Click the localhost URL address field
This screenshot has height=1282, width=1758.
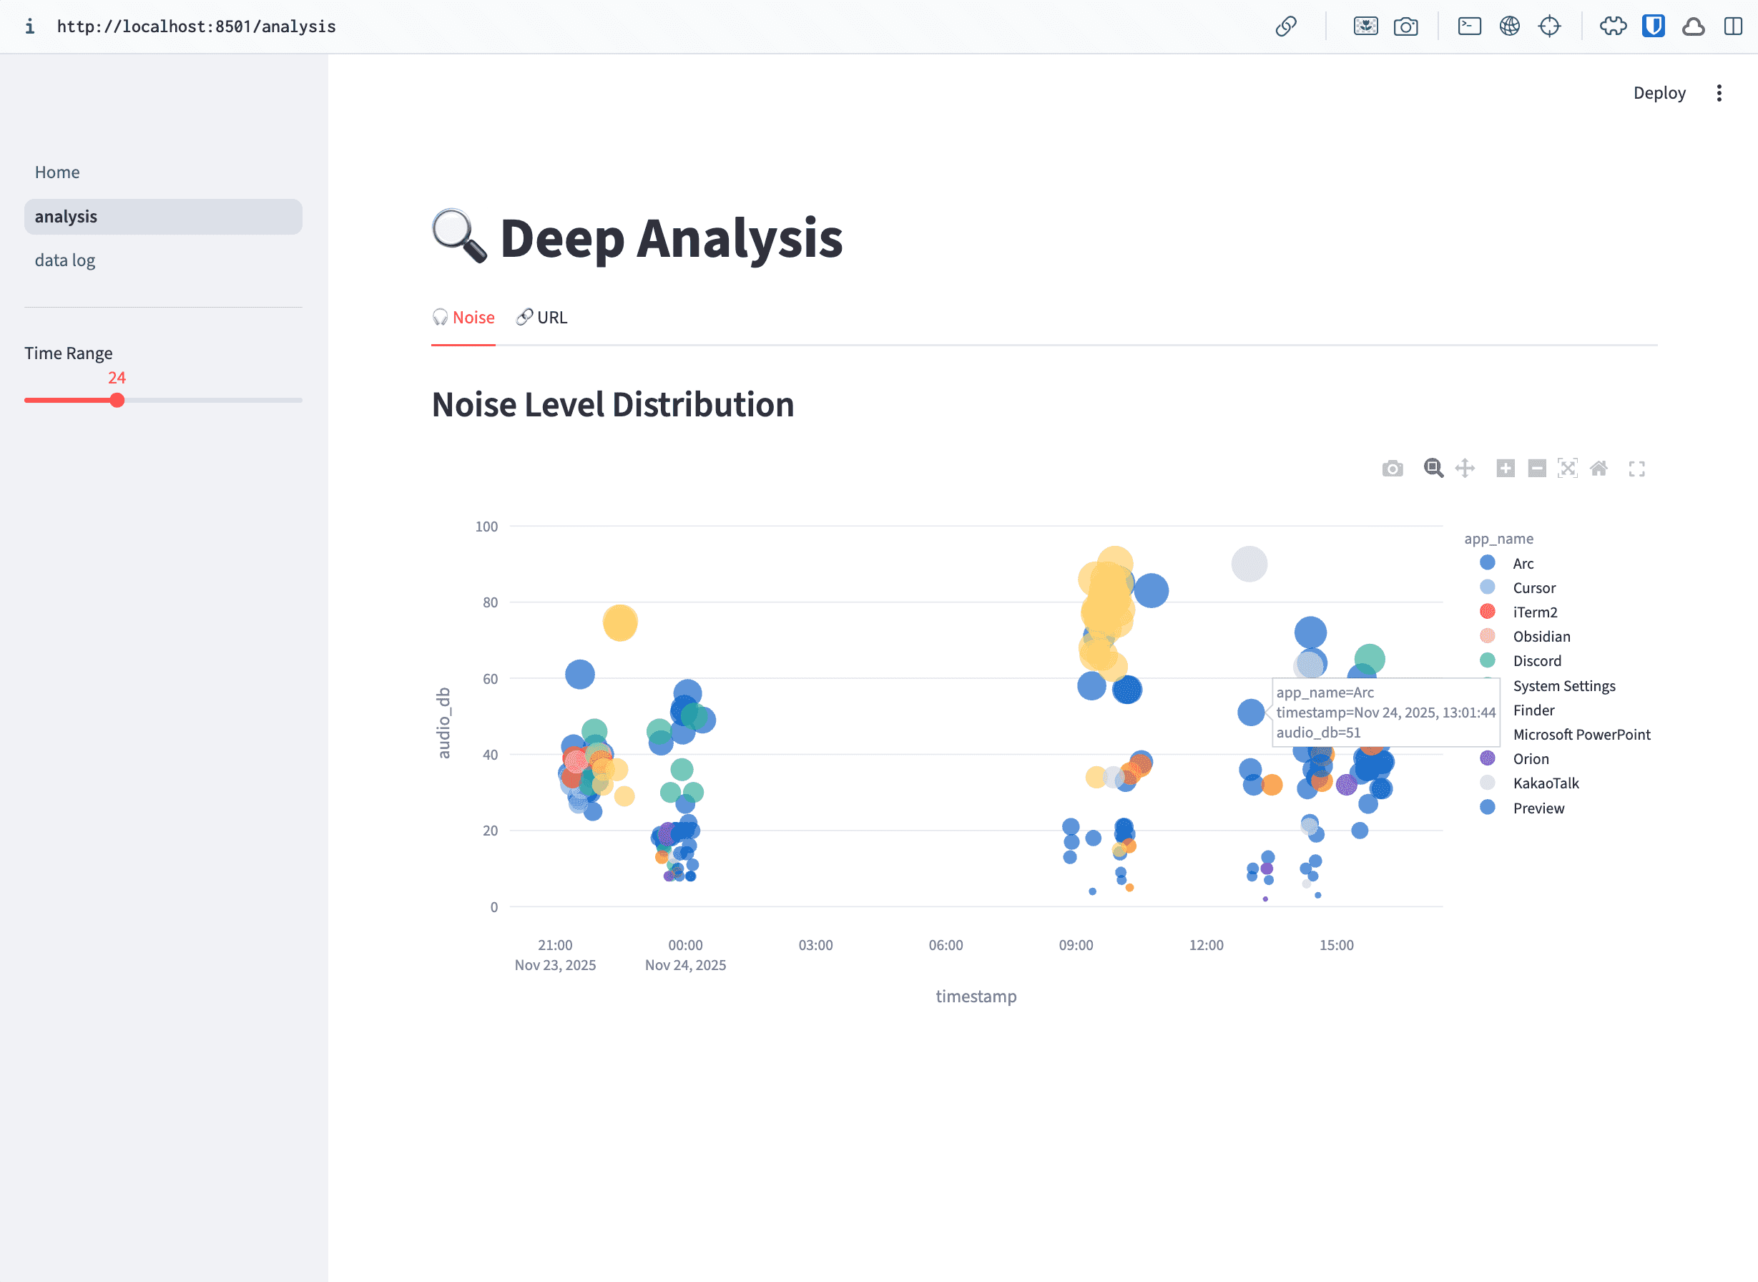tap(196, 26)
